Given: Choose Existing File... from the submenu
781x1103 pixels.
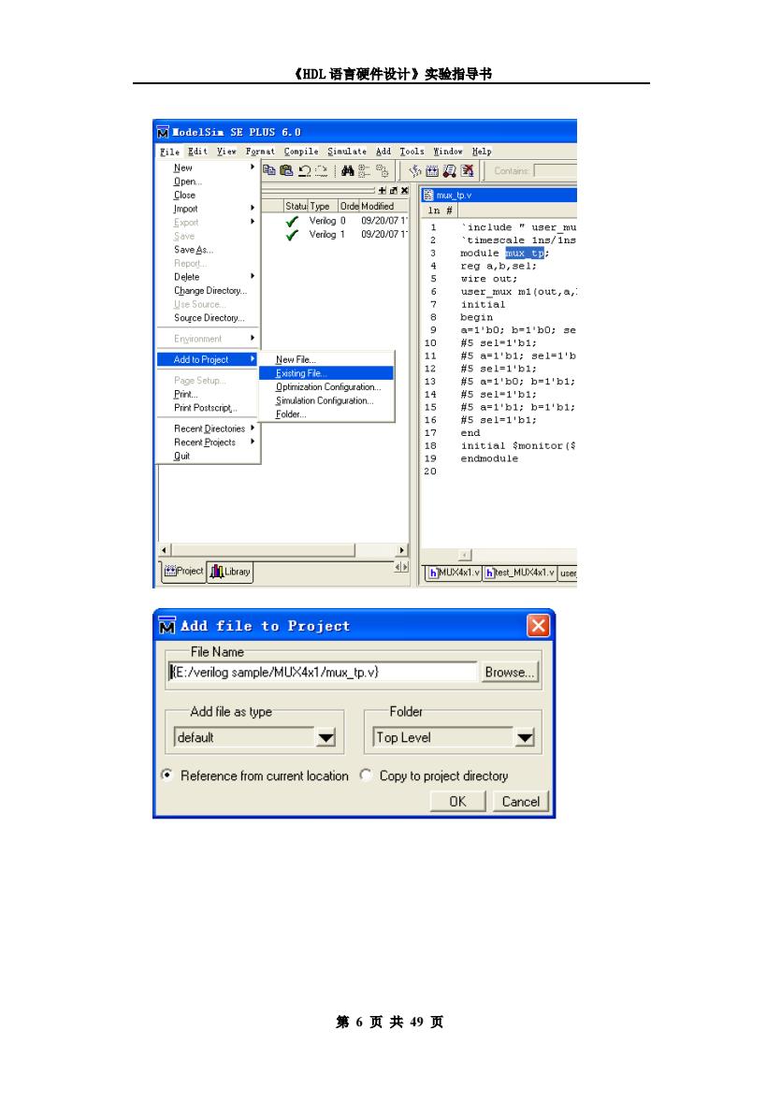Looking at the screenshot, I should 326,373.
